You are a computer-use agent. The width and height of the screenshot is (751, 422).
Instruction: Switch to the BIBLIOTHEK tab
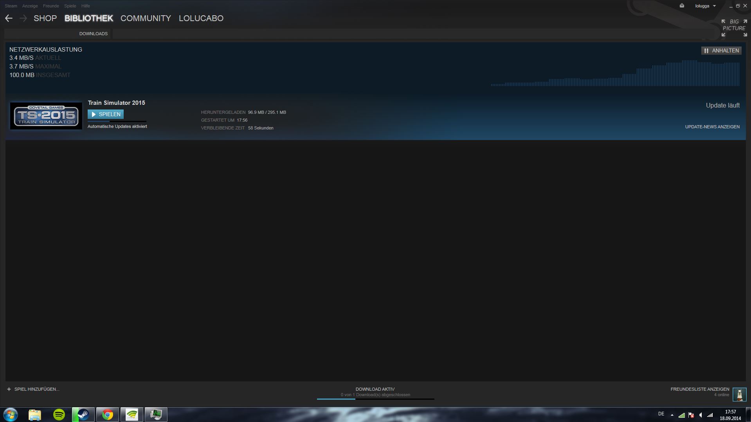pyautogui.click(x=89, y=18)
